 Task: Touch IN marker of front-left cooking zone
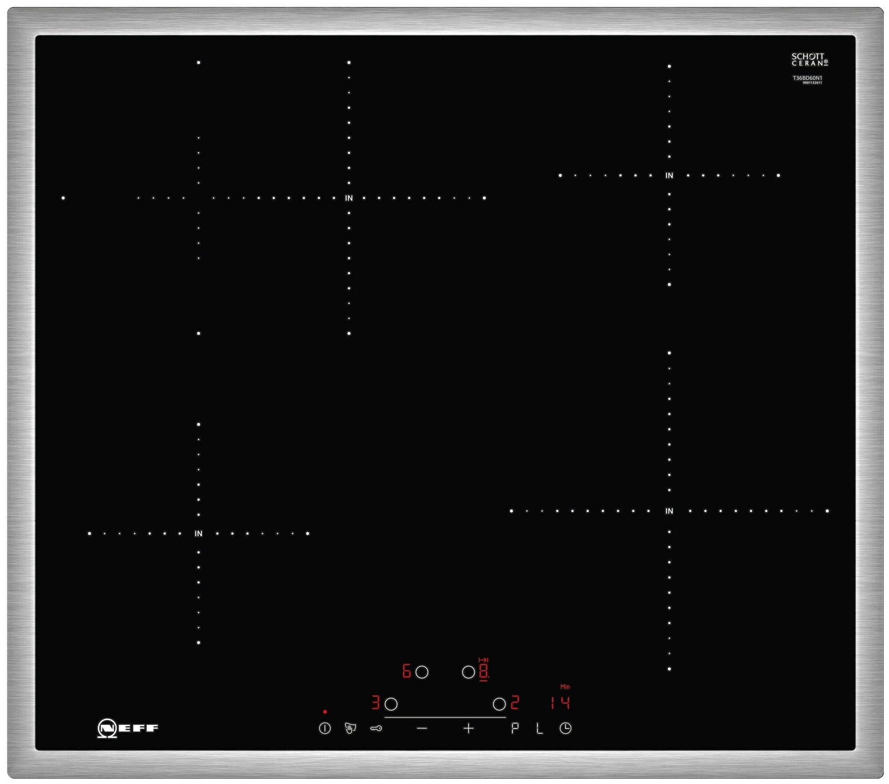click(x=198, y=534)
